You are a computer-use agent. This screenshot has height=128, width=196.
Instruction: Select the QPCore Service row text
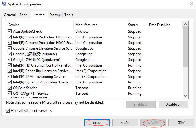tap(25, 88)
